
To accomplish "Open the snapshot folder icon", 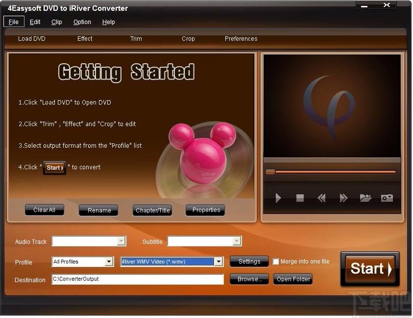I will [365, 198].
